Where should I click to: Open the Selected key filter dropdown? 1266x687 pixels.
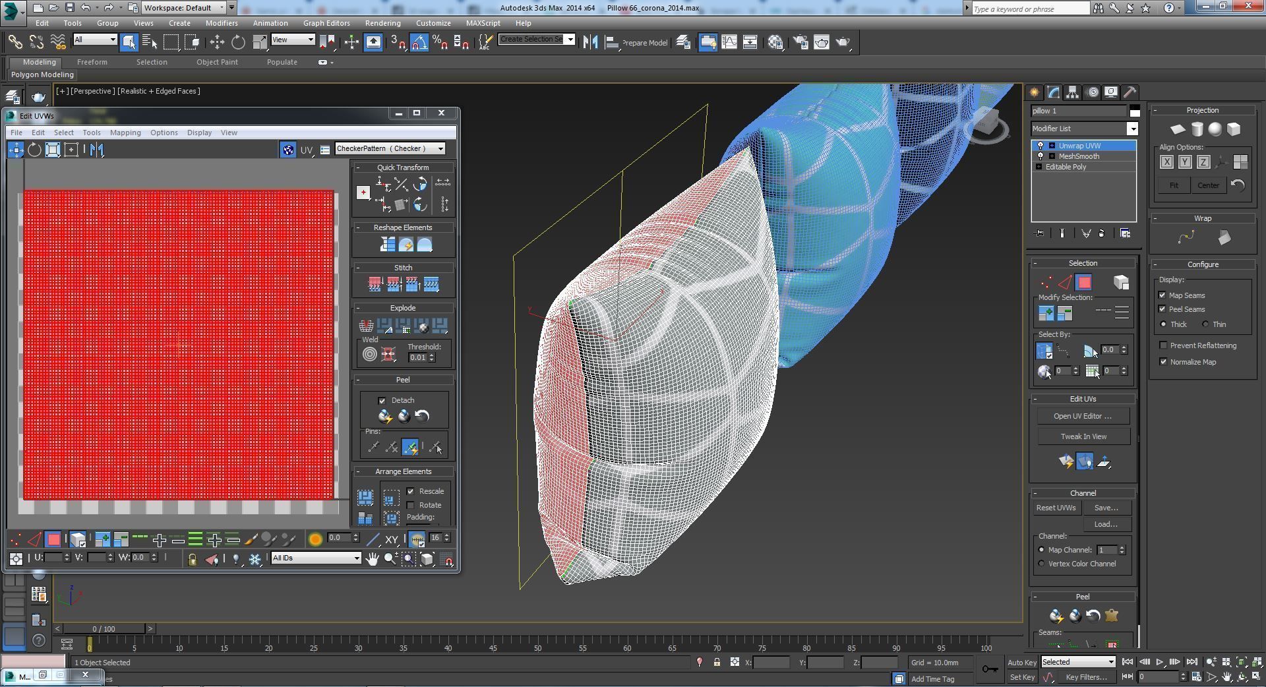(1078, 662)
